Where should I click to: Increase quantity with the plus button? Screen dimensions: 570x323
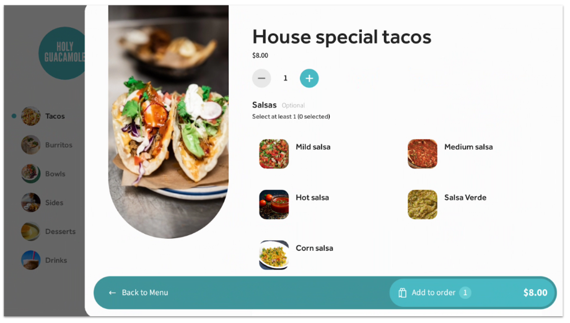click(x=309, y=79)
